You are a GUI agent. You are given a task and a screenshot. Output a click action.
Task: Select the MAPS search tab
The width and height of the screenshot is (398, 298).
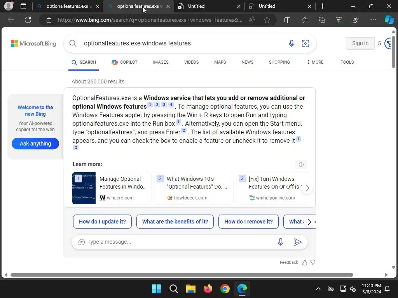coord(220,62)
